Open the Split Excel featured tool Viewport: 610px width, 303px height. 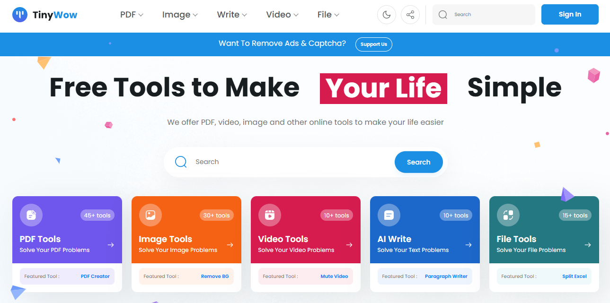[575, 277]
